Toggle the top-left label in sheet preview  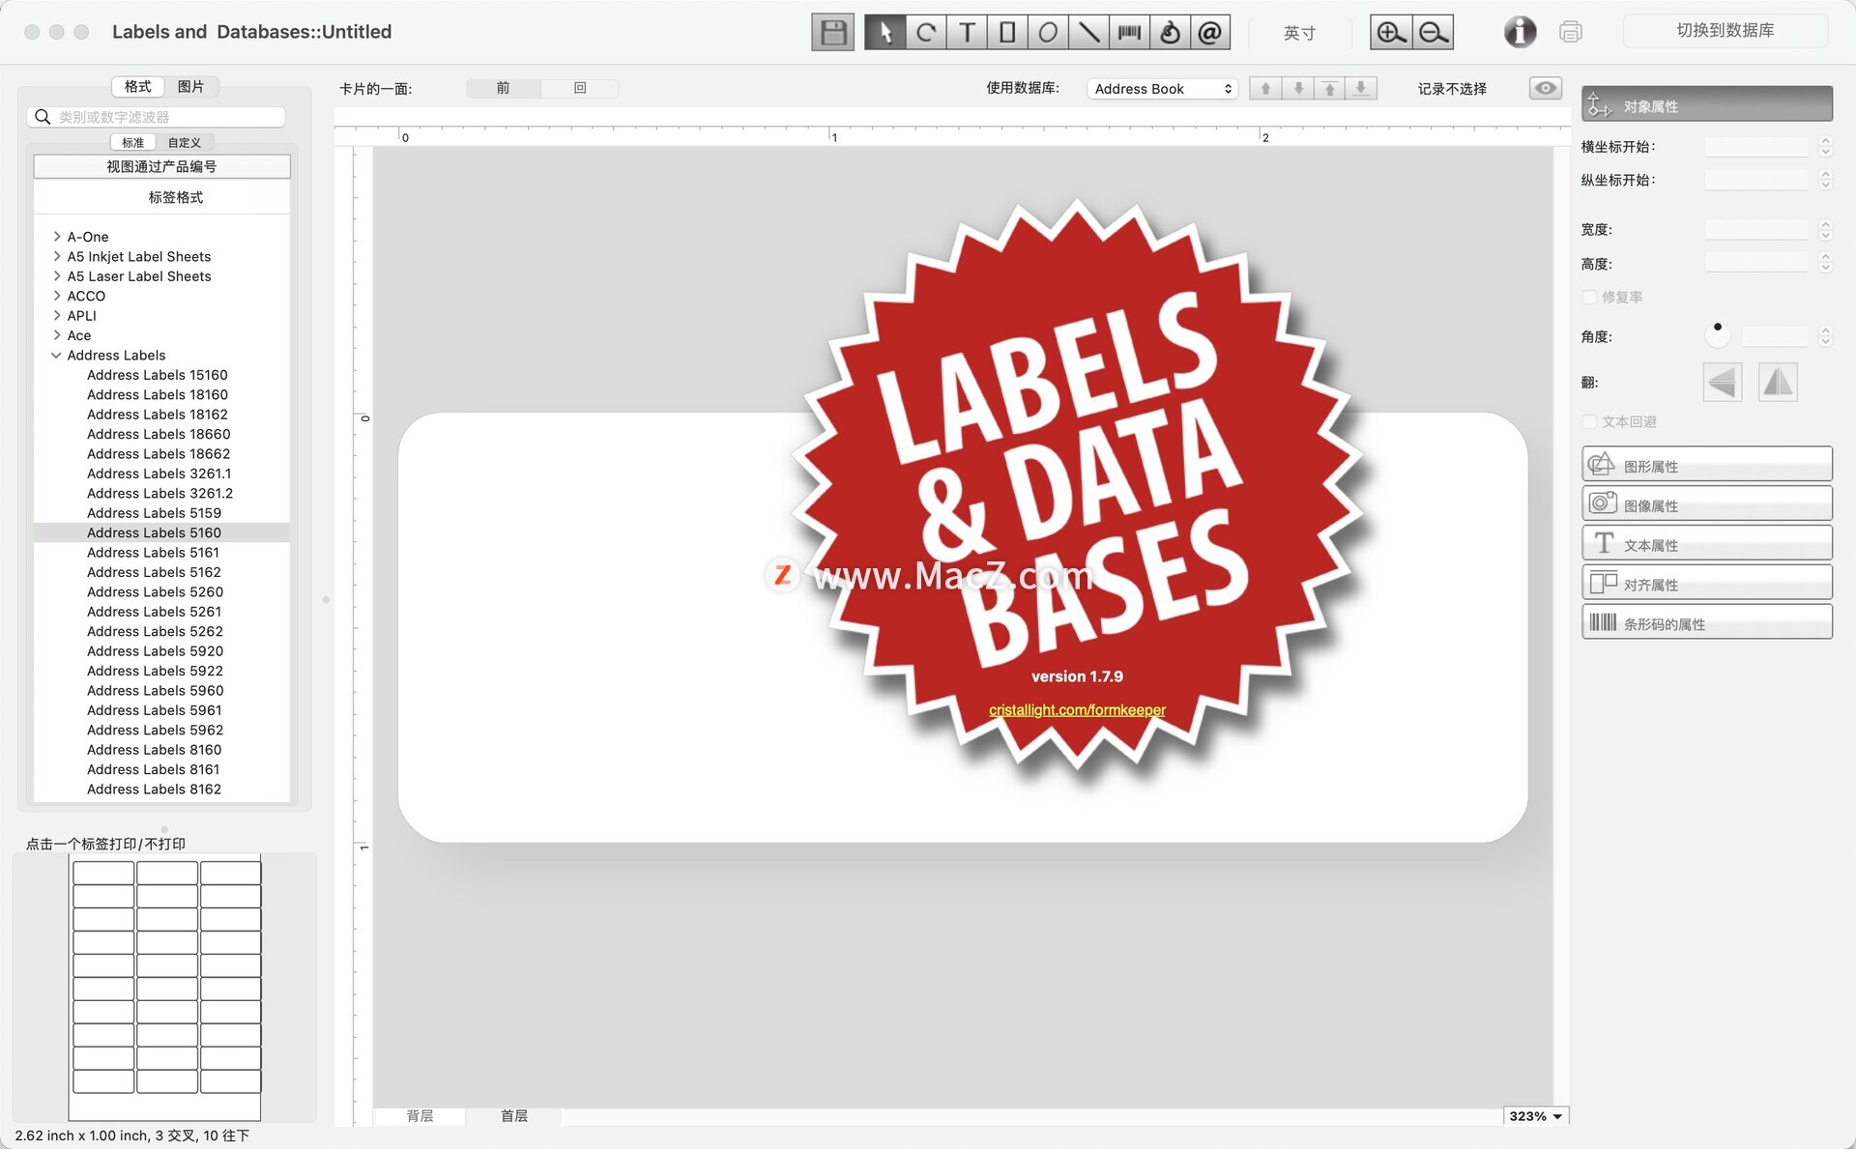click(103, 873)
